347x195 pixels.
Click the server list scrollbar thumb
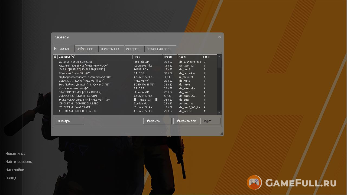(x=219, y=63)
